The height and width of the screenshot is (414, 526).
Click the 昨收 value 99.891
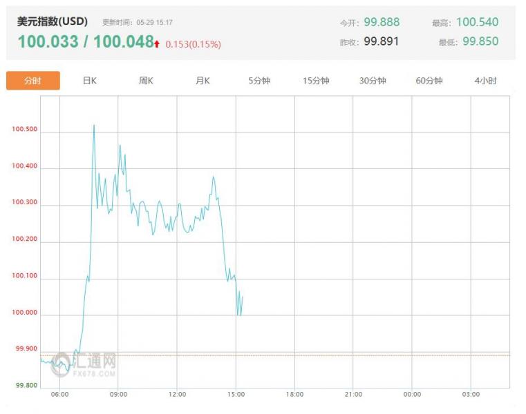coord(382,41)
